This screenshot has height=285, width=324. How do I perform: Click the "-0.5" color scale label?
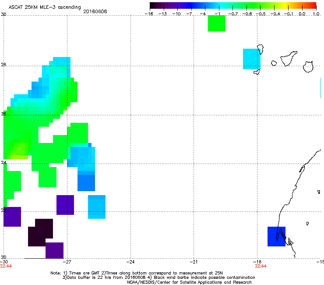coord(261,14)
